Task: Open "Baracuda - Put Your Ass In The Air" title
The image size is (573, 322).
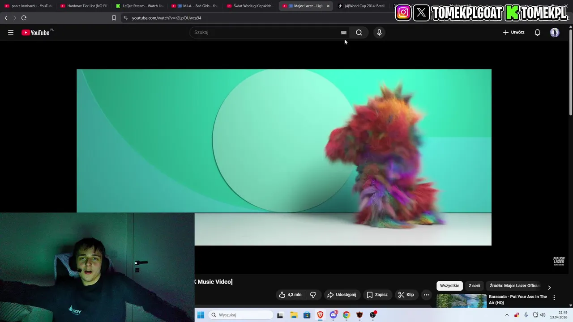Action: click(x=517, y=300)
